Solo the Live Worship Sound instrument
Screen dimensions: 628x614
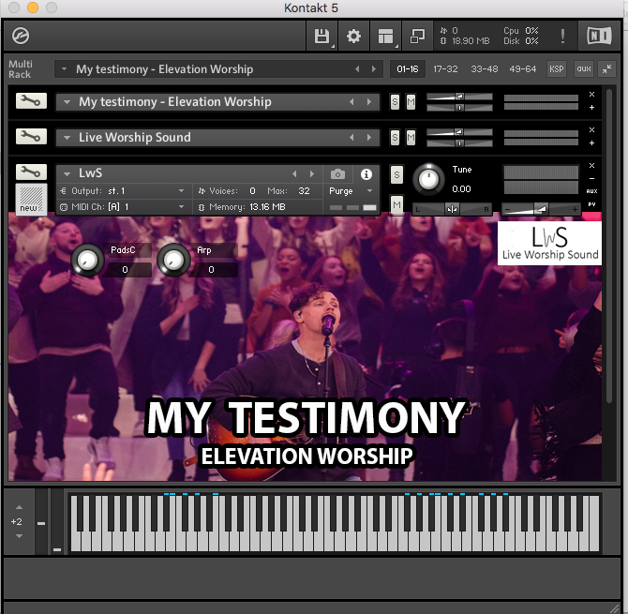[x=395, y=138]
